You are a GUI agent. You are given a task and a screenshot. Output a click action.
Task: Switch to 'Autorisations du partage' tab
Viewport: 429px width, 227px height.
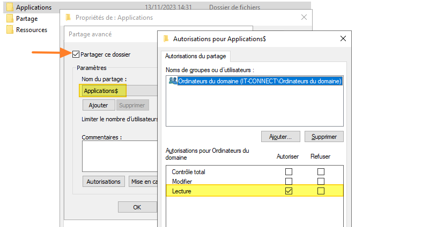(x=196, y=56)
